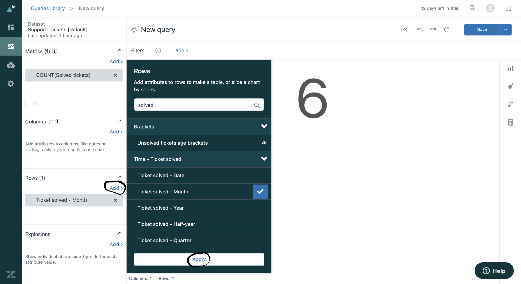Collapse the Time - Ticket solved group

[264, 159]
